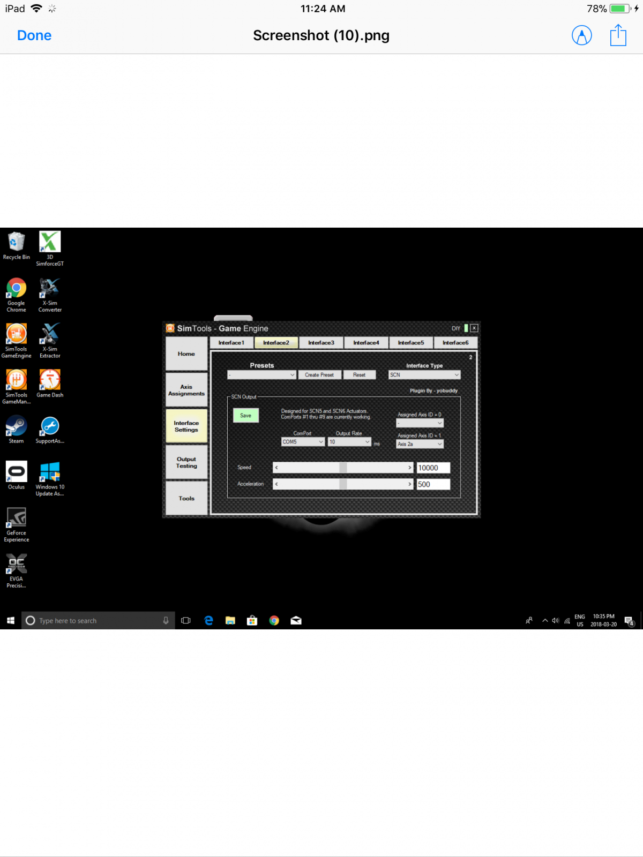This screenshot has height=857, width=643.
Task: Open Microsoft Store from the taskbar
Action: coord(252,620)
